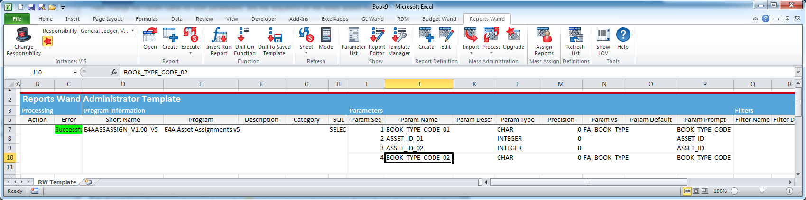Select row 10 header
The height and width of the screenshot is (200, 806).
pos(9,157)
